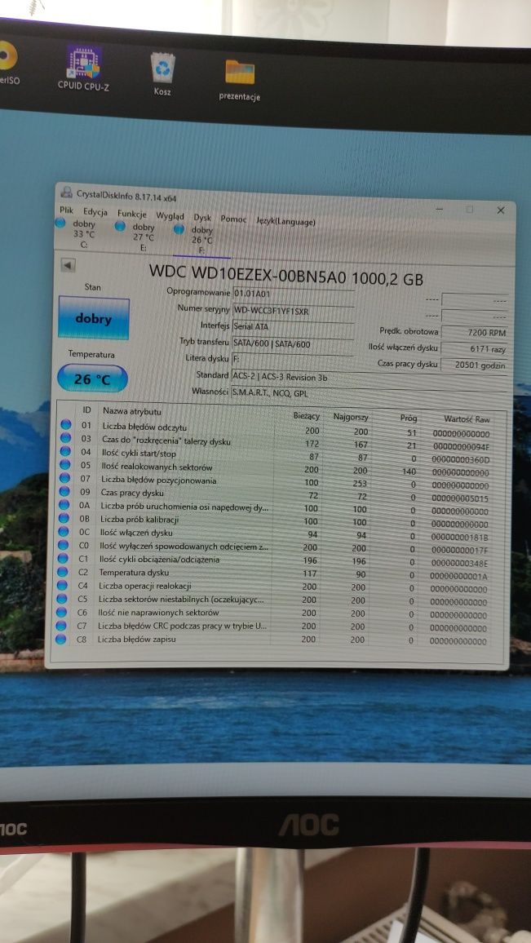
Task: Open the CPUID CPU-Z desktop shortcut
Action: [x=83, y=68]
